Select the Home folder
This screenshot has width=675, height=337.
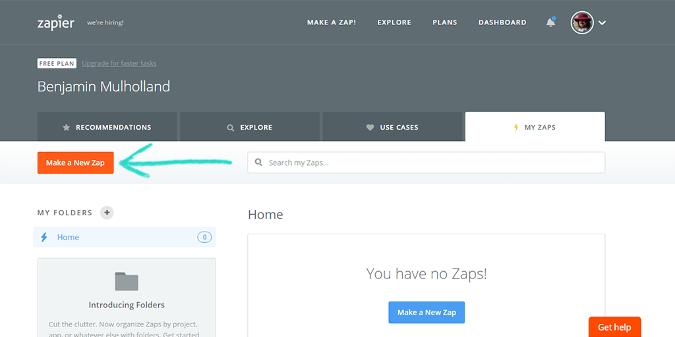[x=125, y=237]
